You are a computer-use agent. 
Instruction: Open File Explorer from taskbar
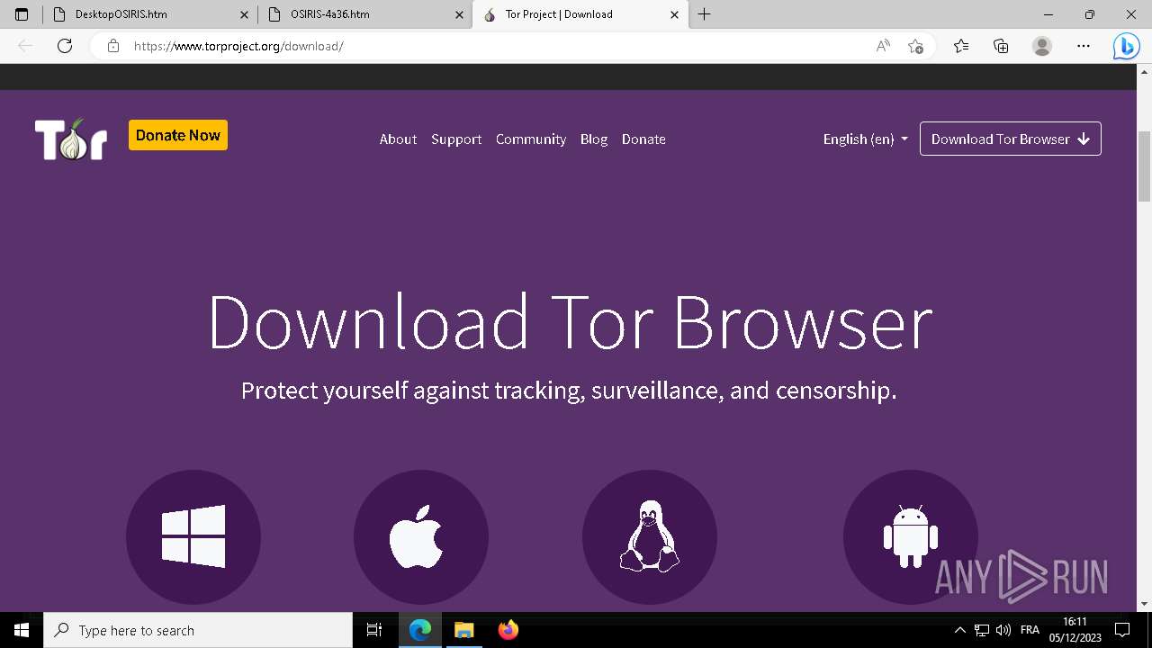pos(463,630)
